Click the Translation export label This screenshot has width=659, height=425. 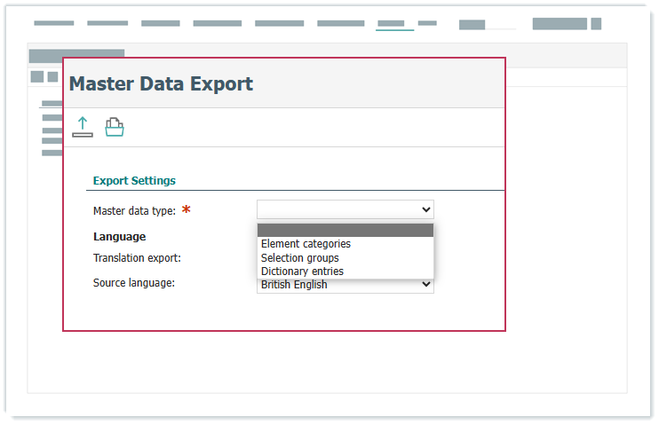[137, 257]
